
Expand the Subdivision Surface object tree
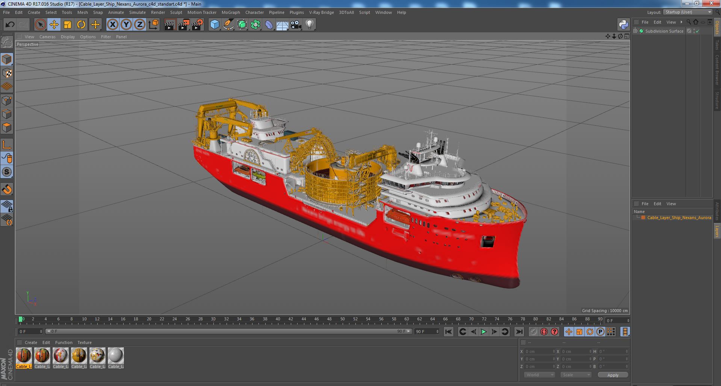(635, 31)
